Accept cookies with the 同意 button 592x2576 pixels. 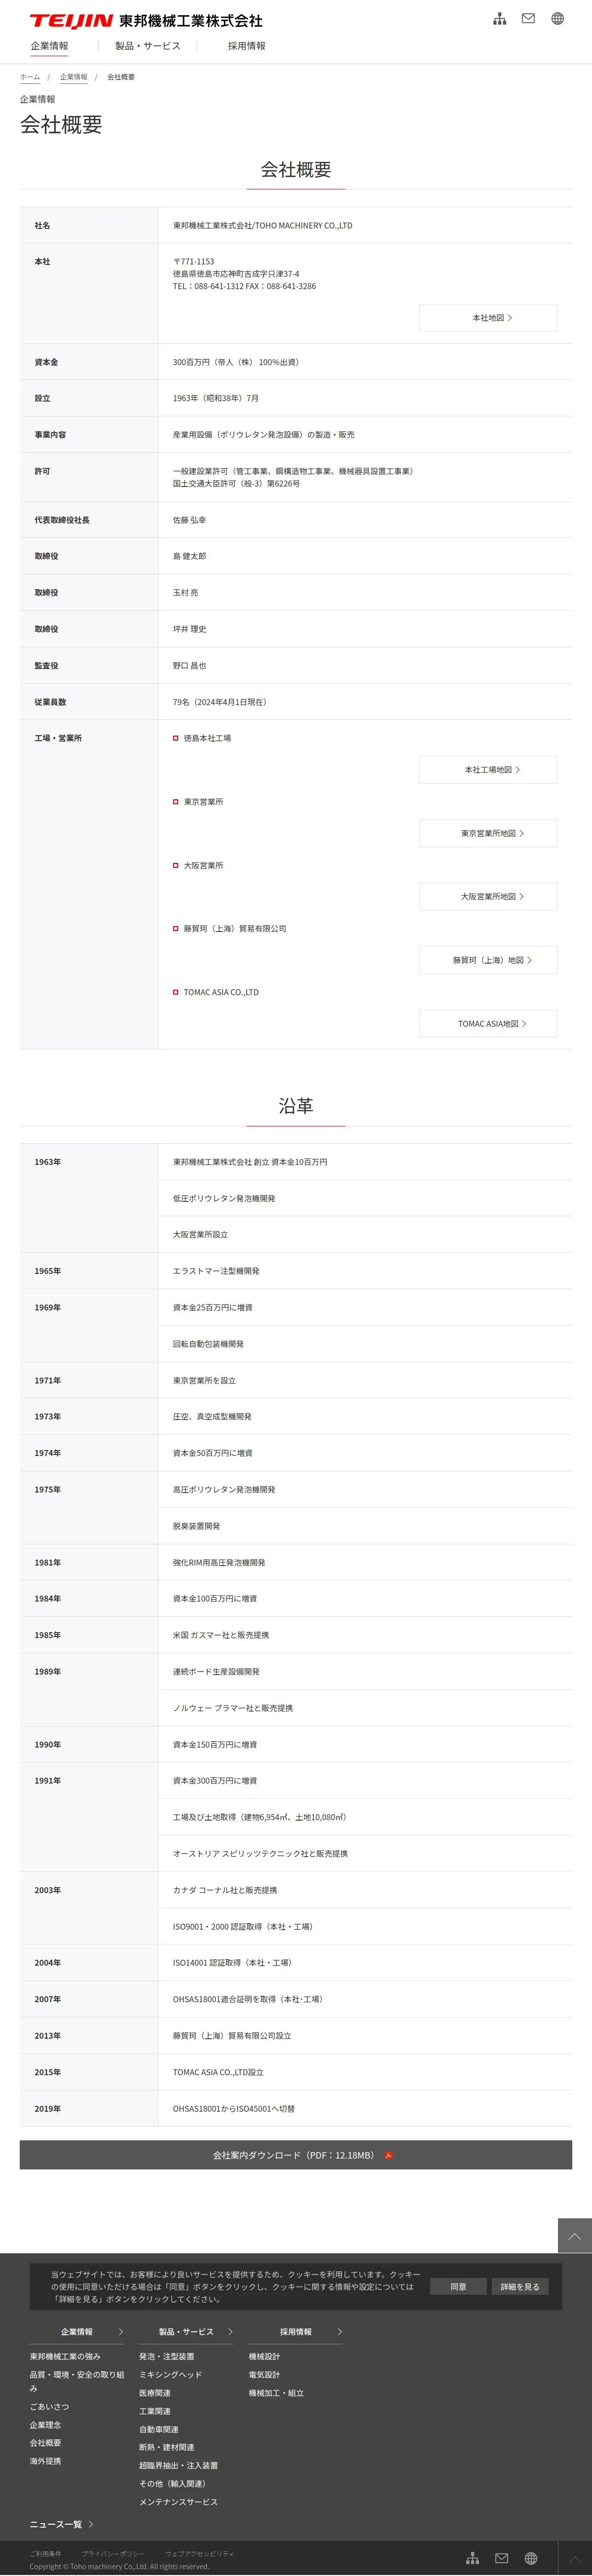[x=458, y=2287]
